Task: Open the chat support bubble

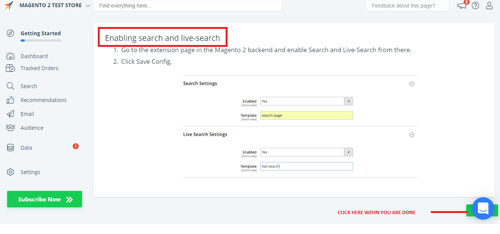Action: point(483,208)
